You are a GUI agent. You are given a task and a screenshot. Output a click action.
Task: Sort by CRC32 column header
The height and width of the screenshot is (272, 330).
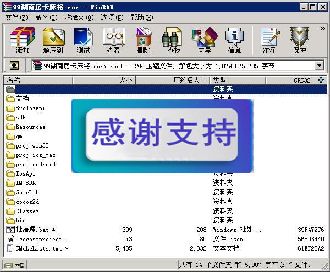[296, 80]
